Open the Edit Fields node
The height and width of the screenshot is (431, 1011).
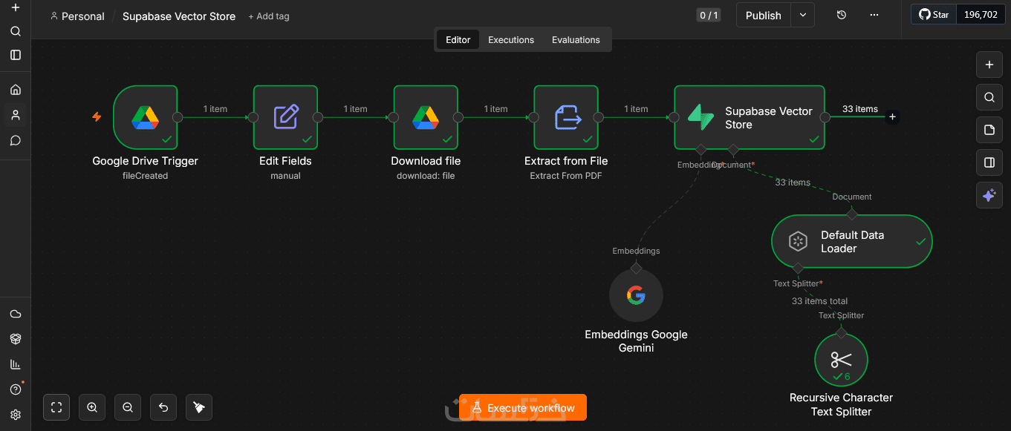click(285, 117)
